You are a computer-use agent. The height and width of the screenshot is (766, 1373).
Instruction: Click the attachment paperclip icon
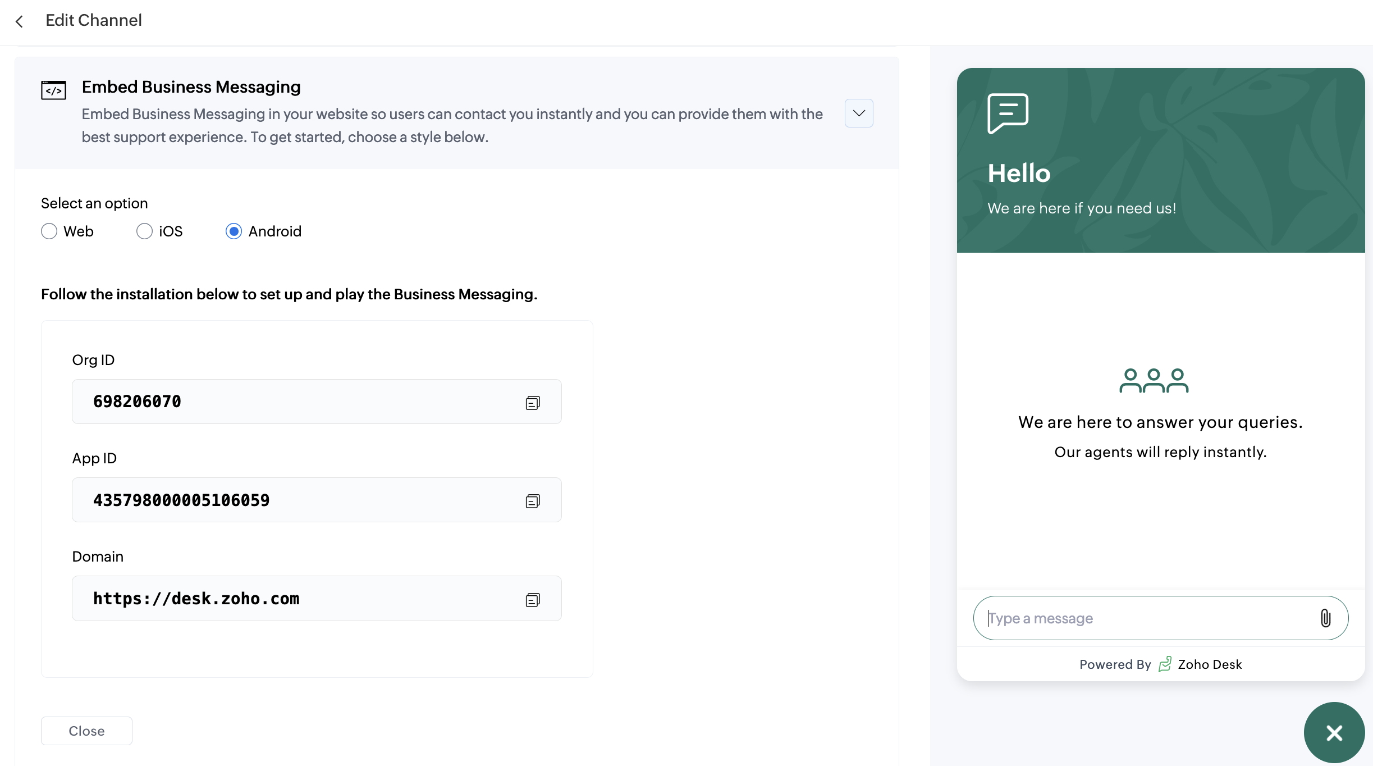(1325, 618)
